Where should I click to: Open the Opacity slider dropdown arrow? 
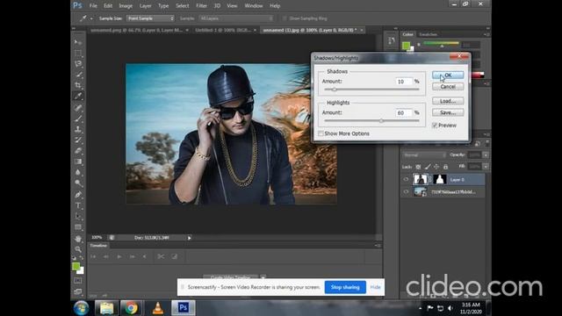point(486,154)
